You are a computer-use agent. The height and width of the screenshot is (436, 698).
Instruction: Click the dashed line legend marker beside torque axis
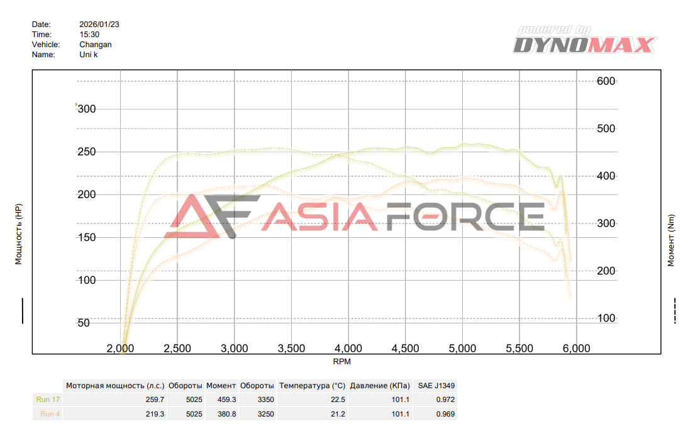(x=675, y=310)
